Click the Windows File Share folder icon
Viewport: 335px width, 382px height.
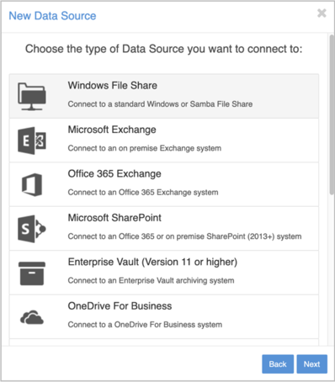pyautogui.click(x=32, y=96)
